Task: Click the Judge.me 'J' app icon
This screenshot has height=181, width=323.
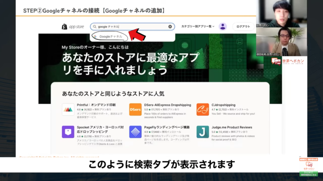Action: [203, 132]
